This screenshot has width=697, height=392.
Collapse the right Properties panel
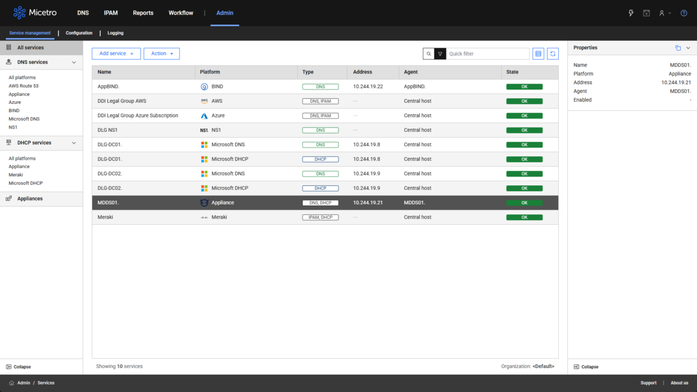(x=585, y=366)
